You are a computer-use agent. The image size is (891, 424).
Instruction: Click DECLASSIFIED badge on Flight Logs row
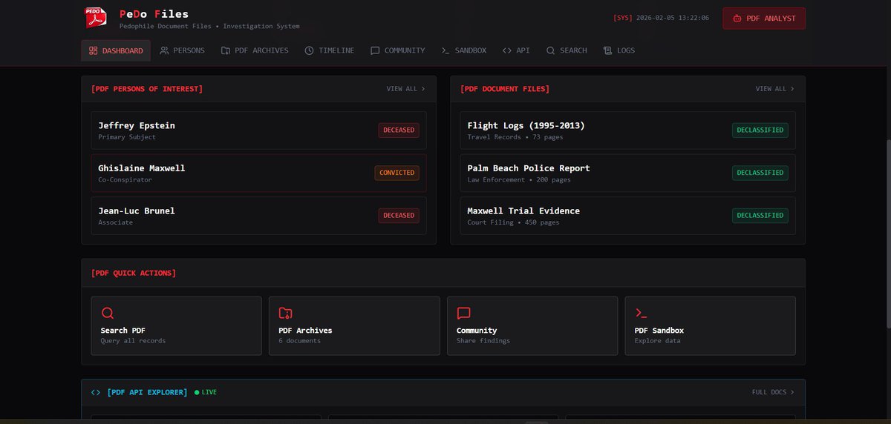[760, 130]
